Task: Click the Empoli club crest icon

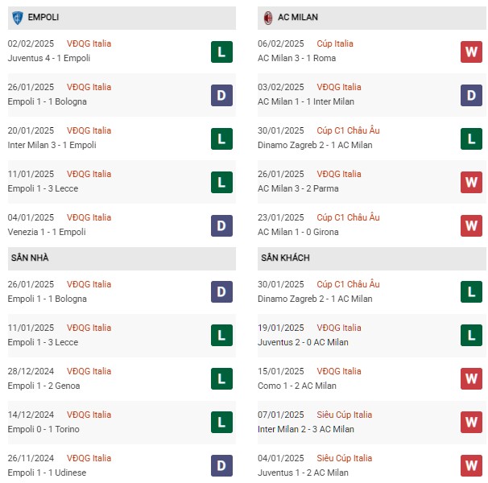Action: [x=18, y=18]
